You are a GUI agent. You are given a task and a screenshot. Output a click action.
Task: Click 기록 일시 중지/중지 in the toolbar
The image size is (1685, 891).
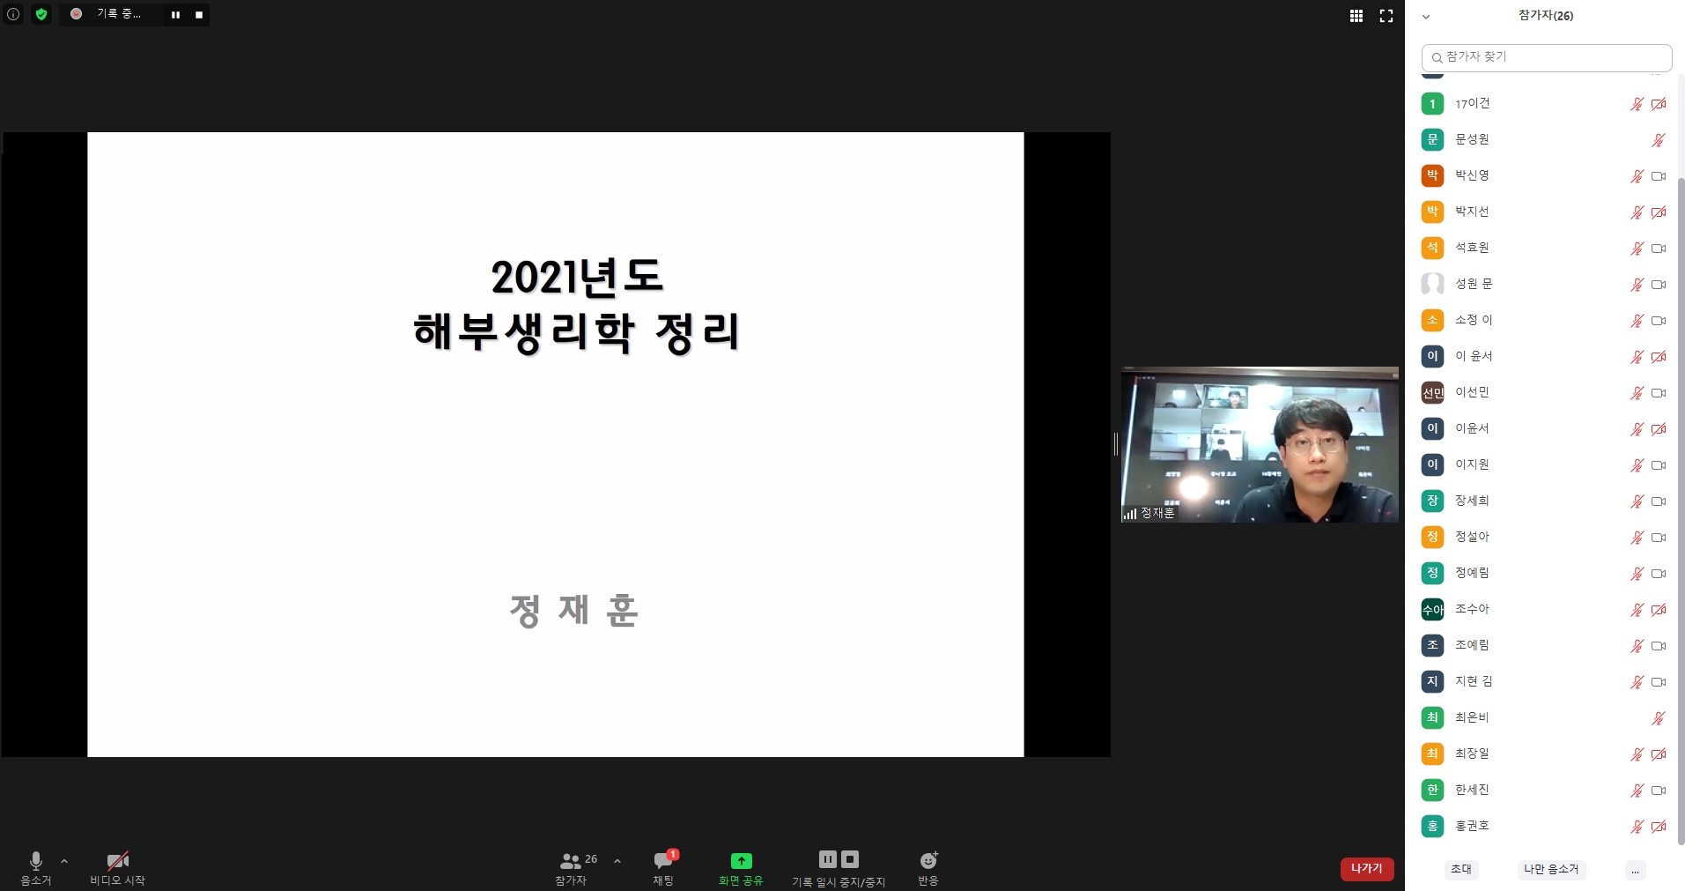point(838,866)
